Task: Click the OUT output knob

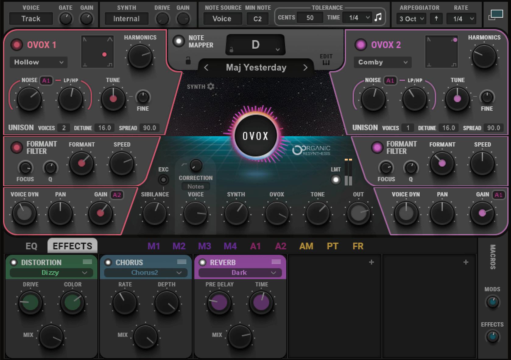Action: [x=358, y=213]
